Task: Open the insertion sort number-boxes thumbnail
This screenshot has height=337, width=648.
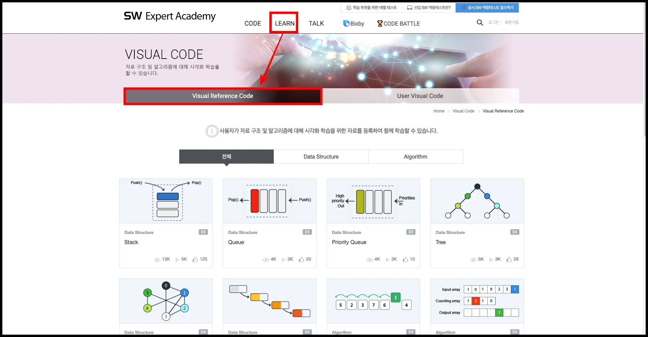Action: [373, 301]
